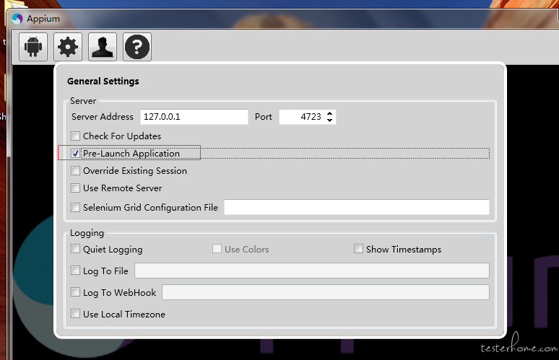The width and height of the screenshot is (559, 360).
Task: Open the Help question mark icon
Action: [137, 47]
